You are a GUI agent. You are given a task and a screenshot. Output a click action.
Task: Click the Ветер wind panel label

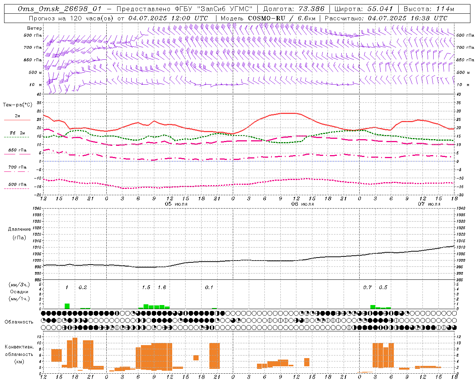[35, 28]
